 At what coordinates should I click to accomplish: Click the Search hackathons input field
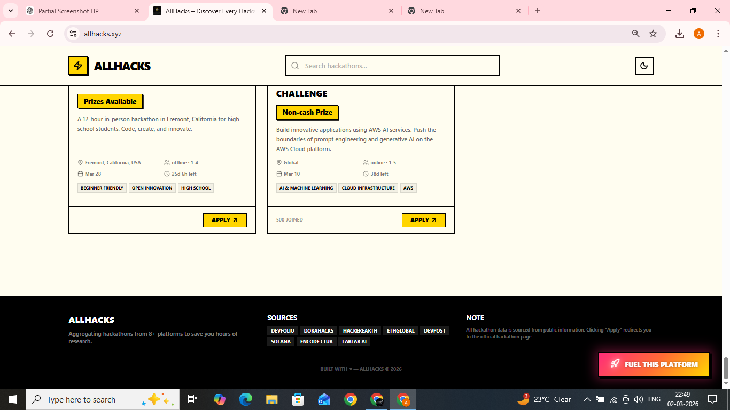(x=392, y=66)
